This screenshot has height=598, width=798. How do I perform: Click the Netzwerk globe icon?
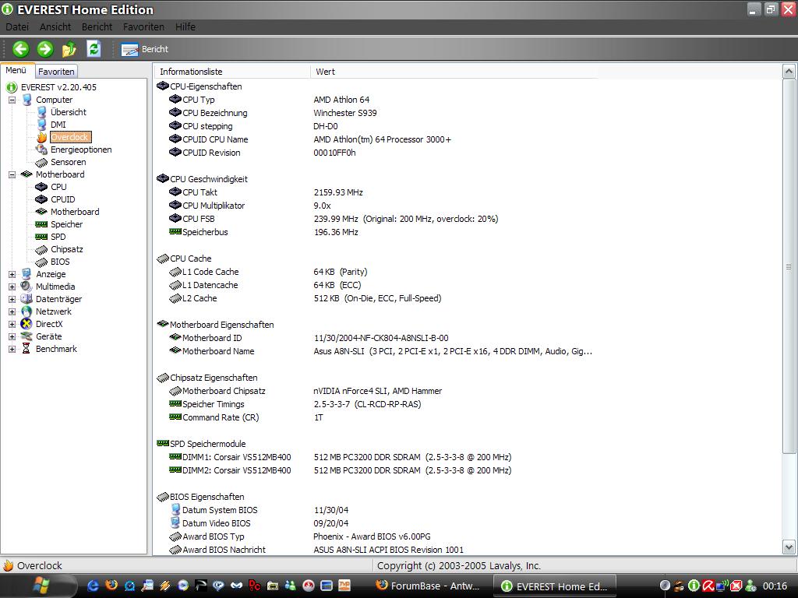pyautogui.click(x=26, y=311)
